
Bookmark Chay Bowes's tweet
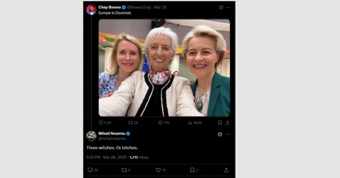click(x=220, y=122)
